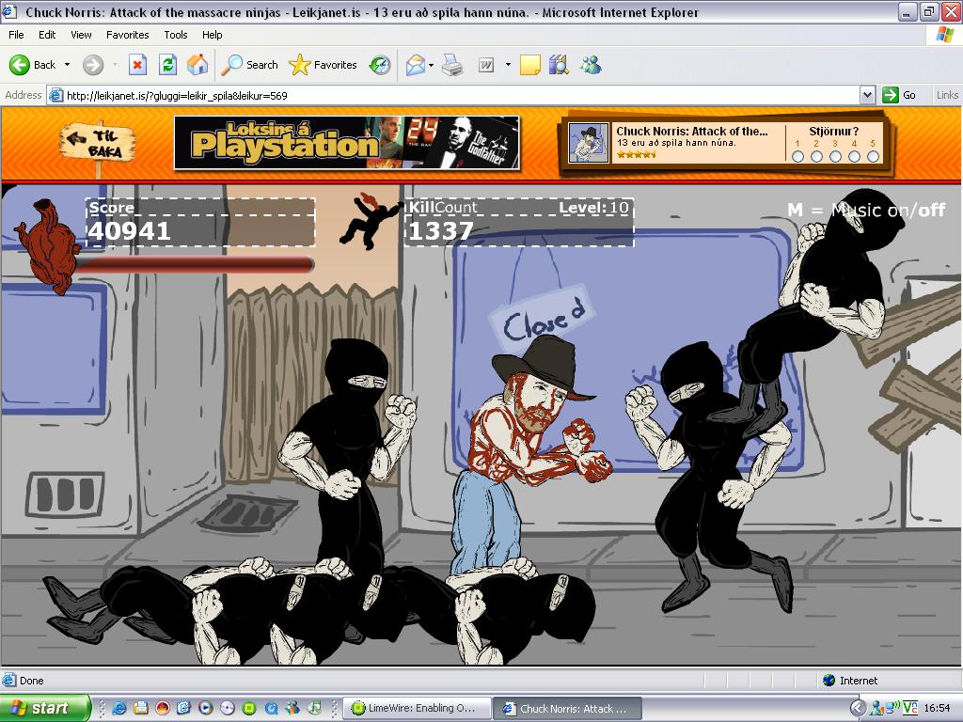The height and width of the screenshot is (722, 963).
Task: Stop loading with the red X page icon
Action: tap(137, 65)
